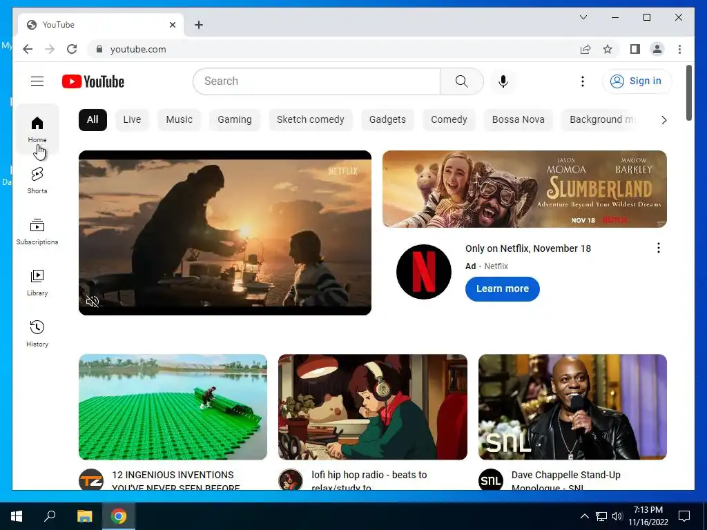This screenshot has height=530, width=707.
Task: Open Windows taskbar search
Action: point(50,516)
